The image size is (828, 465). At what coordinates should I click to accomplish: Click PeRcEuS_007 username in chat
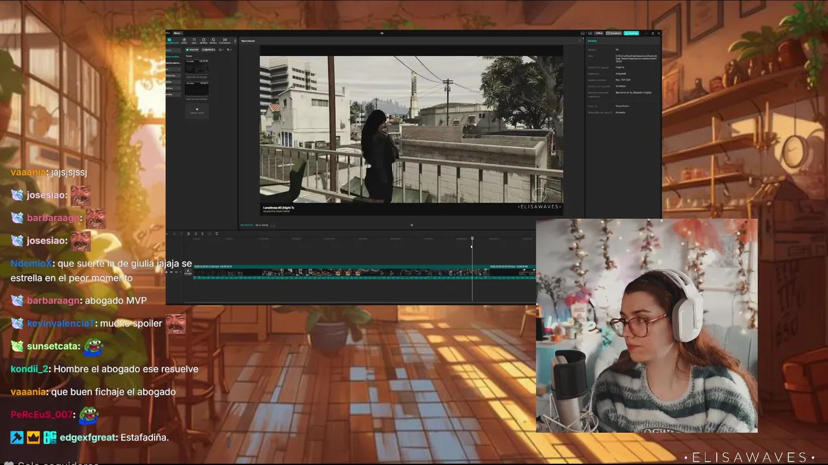[41, 415]
